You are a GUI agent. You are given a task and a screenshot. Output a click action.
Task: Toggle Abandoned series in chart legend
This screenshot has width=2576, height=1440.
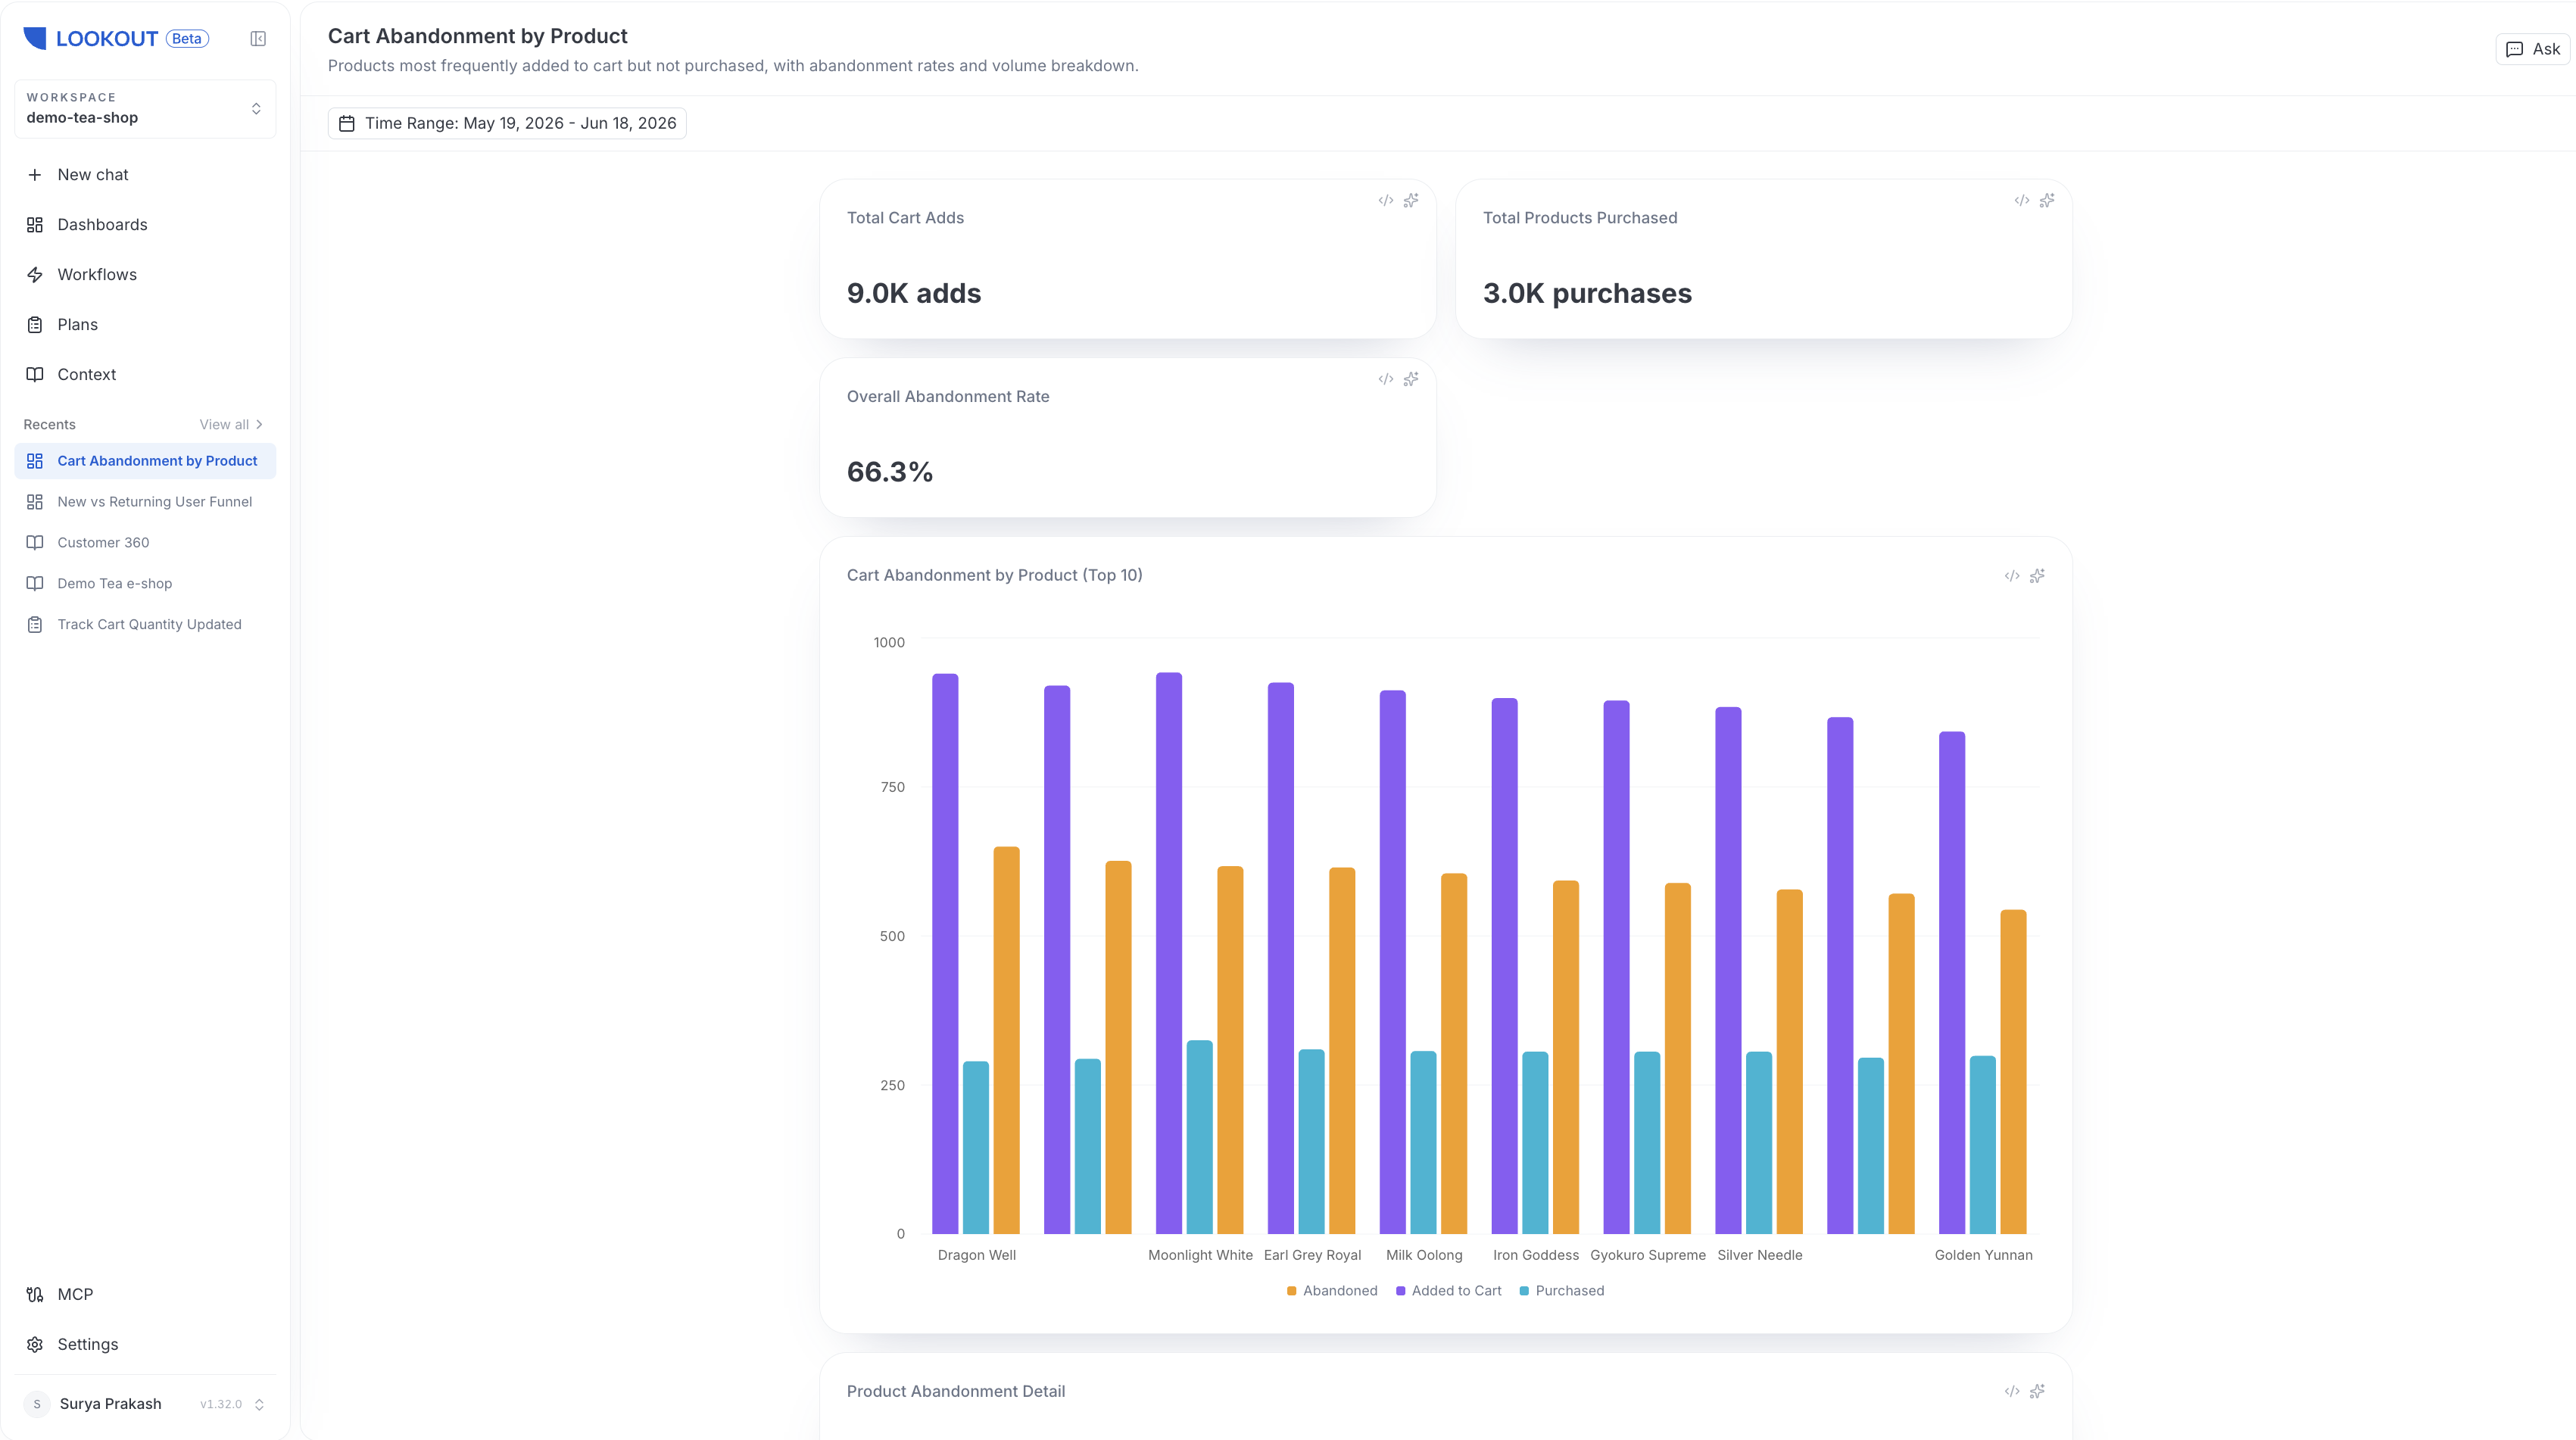pos(1332,1291)
